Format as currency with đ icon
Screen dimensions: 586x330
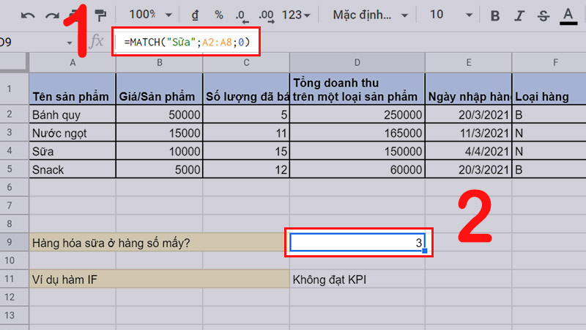click(x=196, y=15)
